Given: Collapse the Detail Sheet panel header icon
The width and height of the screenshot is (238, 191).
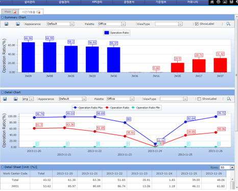Looking at the screenshot, I should pos(3,167).
